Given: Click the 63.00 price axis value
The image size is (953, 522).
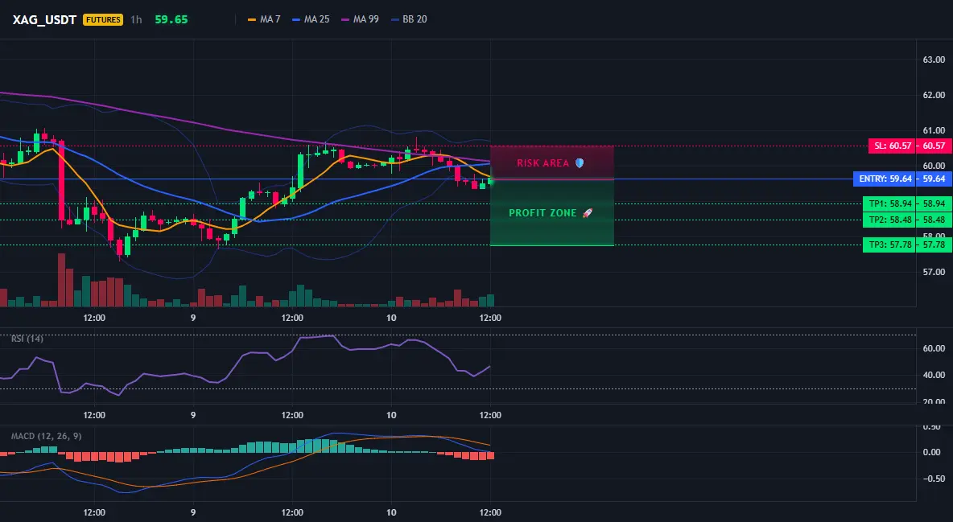Looking at the screenshot, I should 934,60.
